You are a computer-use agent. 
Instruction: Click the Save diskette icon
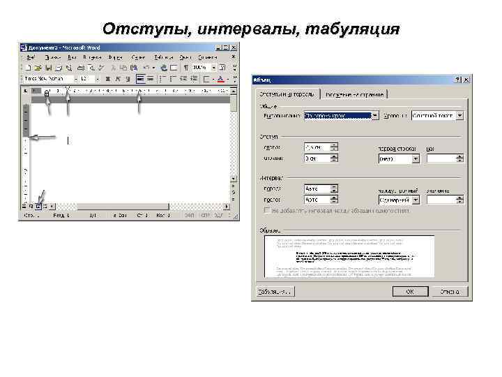[x=48, y=68]
